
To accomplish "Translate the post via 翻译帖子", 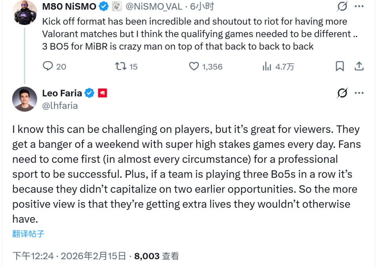I will click(28, 234).
